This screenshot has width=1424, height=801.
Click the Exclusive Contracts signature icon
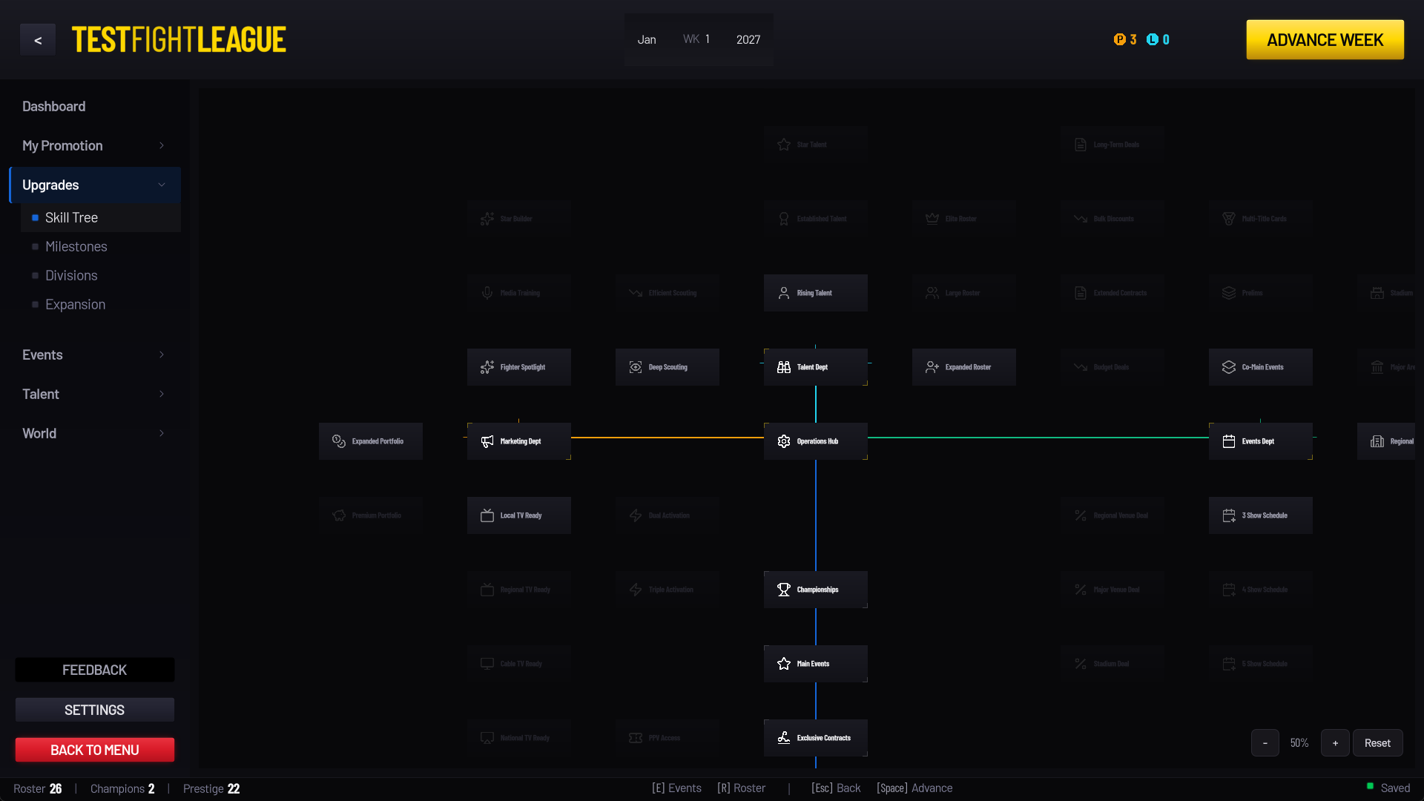click(783, 738)
